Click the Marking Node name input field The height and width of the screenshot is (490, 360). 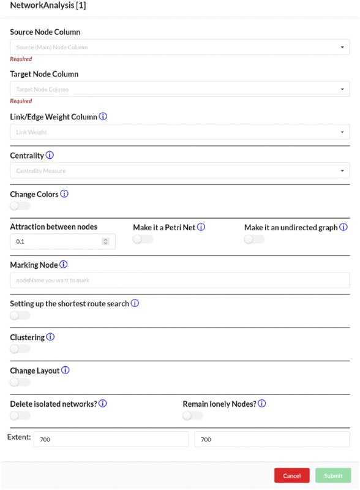coord(179,281)
